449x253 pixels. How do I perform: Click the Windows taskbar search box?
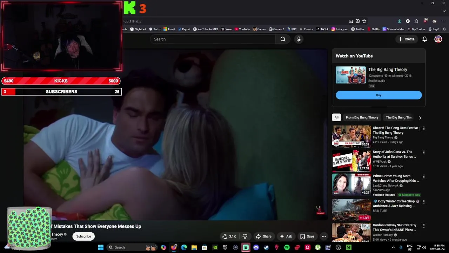pyautogui.click(x=132, y=247)
